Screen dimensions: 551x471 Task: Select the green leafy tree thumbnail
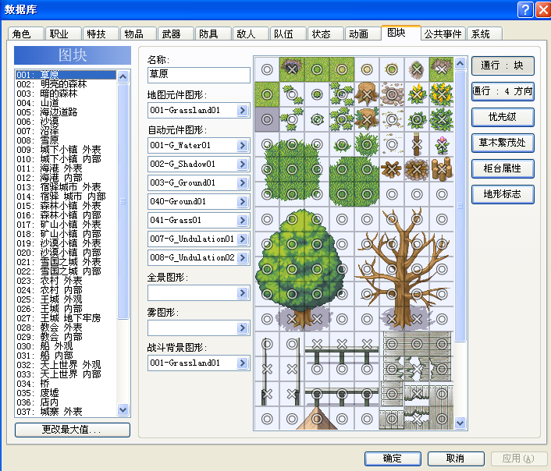coord(299,269)
